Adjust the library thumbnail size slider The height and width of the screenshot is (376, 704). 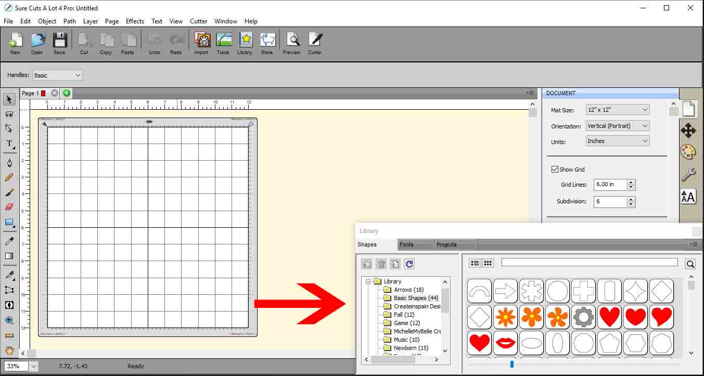[512, 365]
